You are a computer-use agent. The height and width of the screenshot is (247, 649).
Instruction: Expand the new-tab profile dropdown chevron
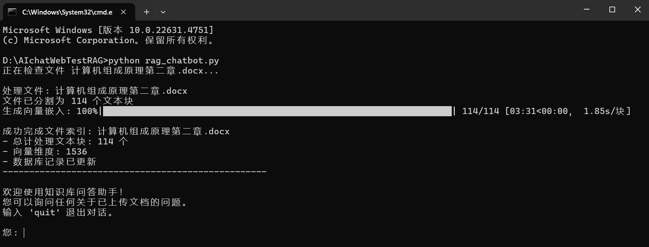163,12
